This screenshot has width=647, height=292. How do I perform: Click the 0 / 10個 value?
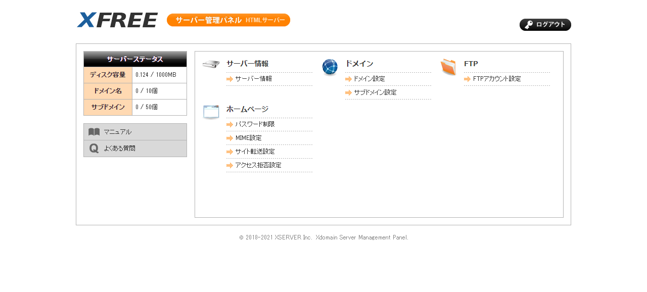click(x=147, y=91)
